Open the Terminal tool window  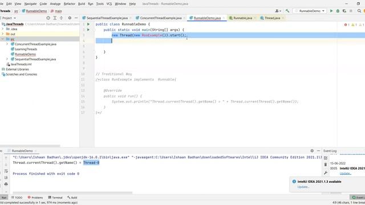(55, 198)
